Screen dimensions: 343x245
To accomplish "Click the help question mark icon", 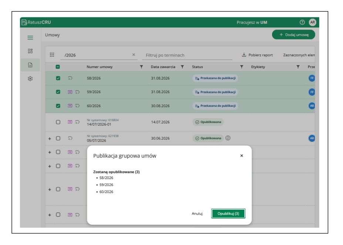I will 302,22.
